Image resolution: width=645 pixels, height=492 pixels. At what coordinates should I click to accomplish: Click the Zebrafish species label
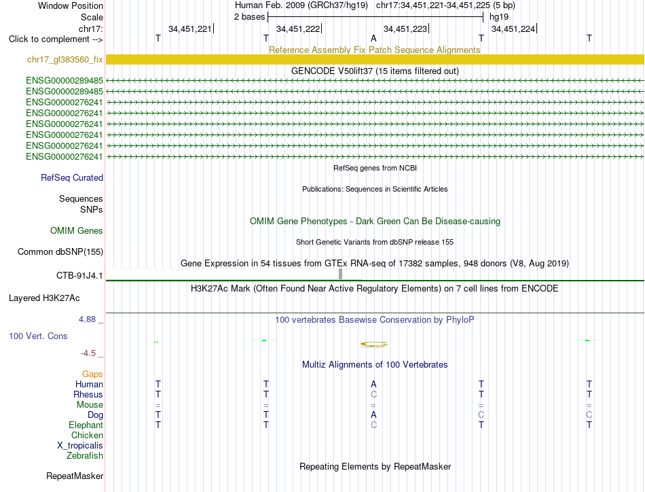[x=85, y=456]
